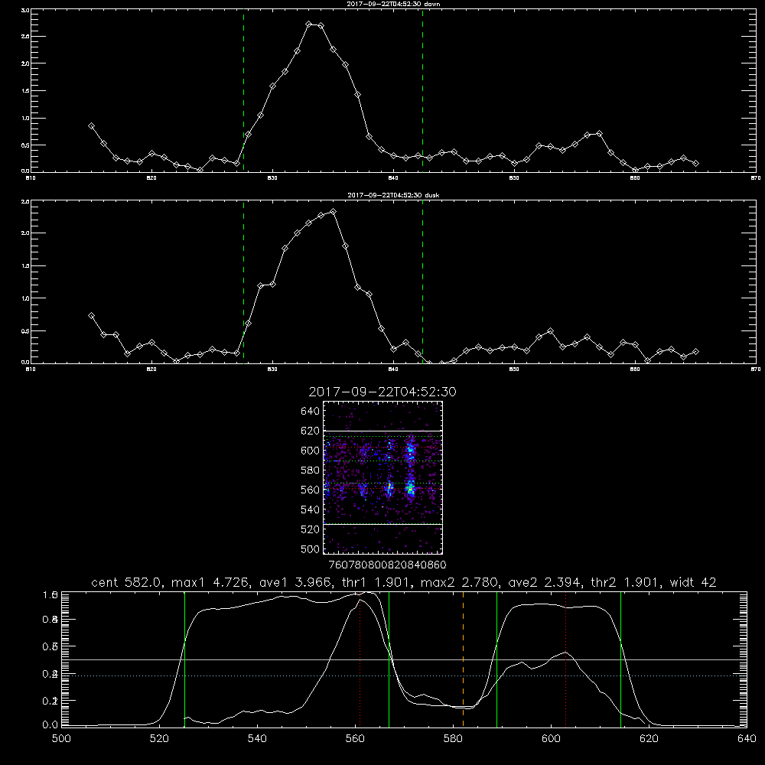Click the rightmost green vertical line in bottom plot
Viewport: 765px width, 765px height.
point(620,659)
